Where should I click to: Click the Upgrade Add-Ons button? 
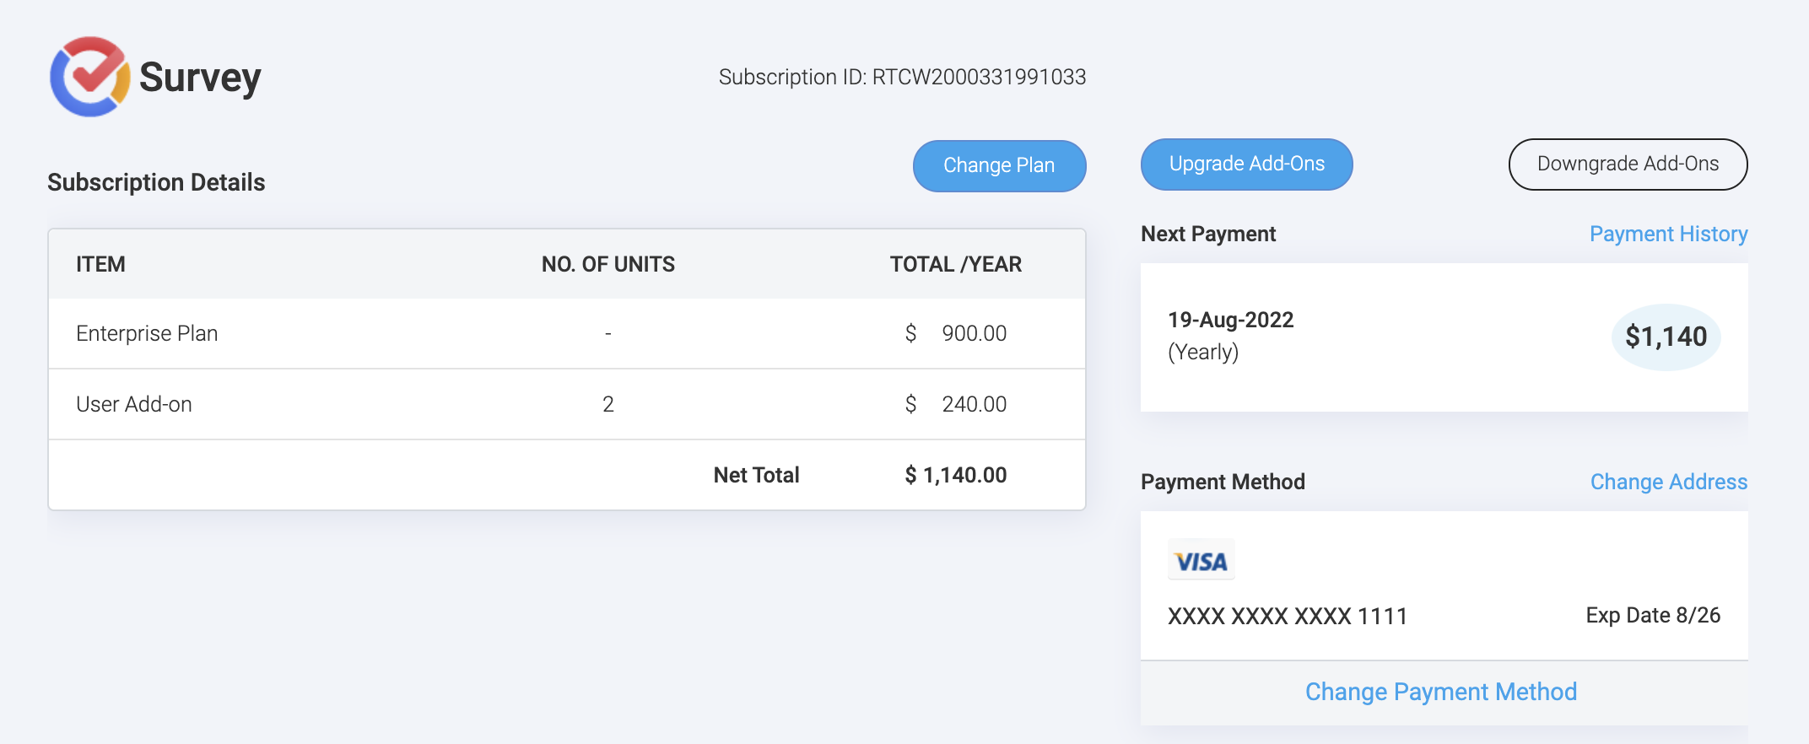[1246, 164]
